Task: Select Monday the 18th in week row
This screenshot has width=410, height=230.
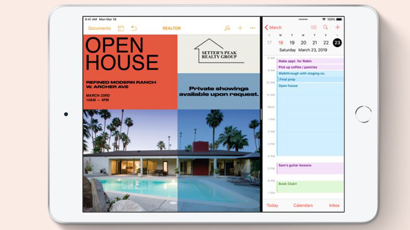Action: 281,43
